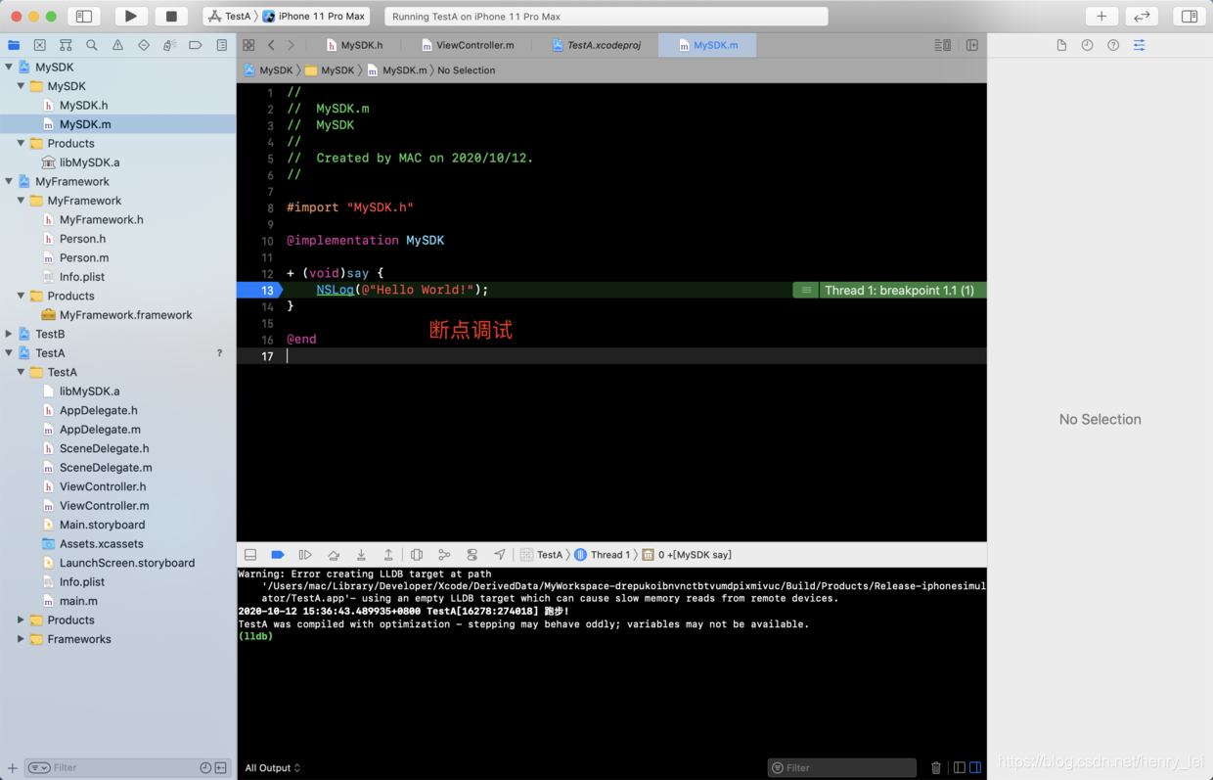Open the Breakpoint navigator
The height and width of the screenshot is (780, 1213).
pyautogui.click(x=196, y=45)
